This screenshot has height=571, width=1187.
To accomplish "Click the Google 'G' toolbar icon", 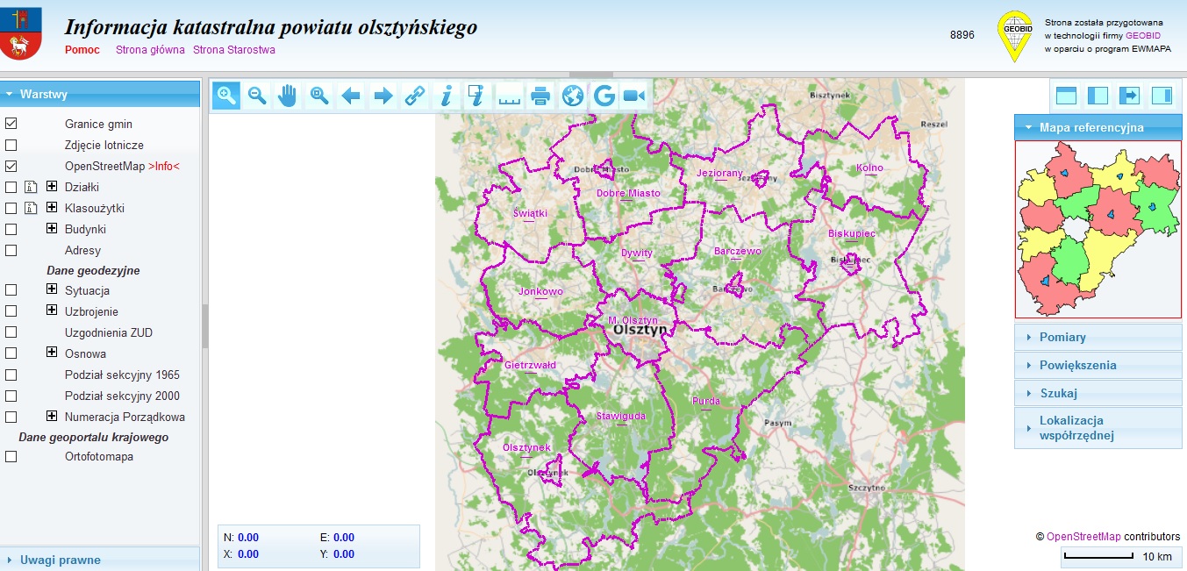I will click(604, 96).
